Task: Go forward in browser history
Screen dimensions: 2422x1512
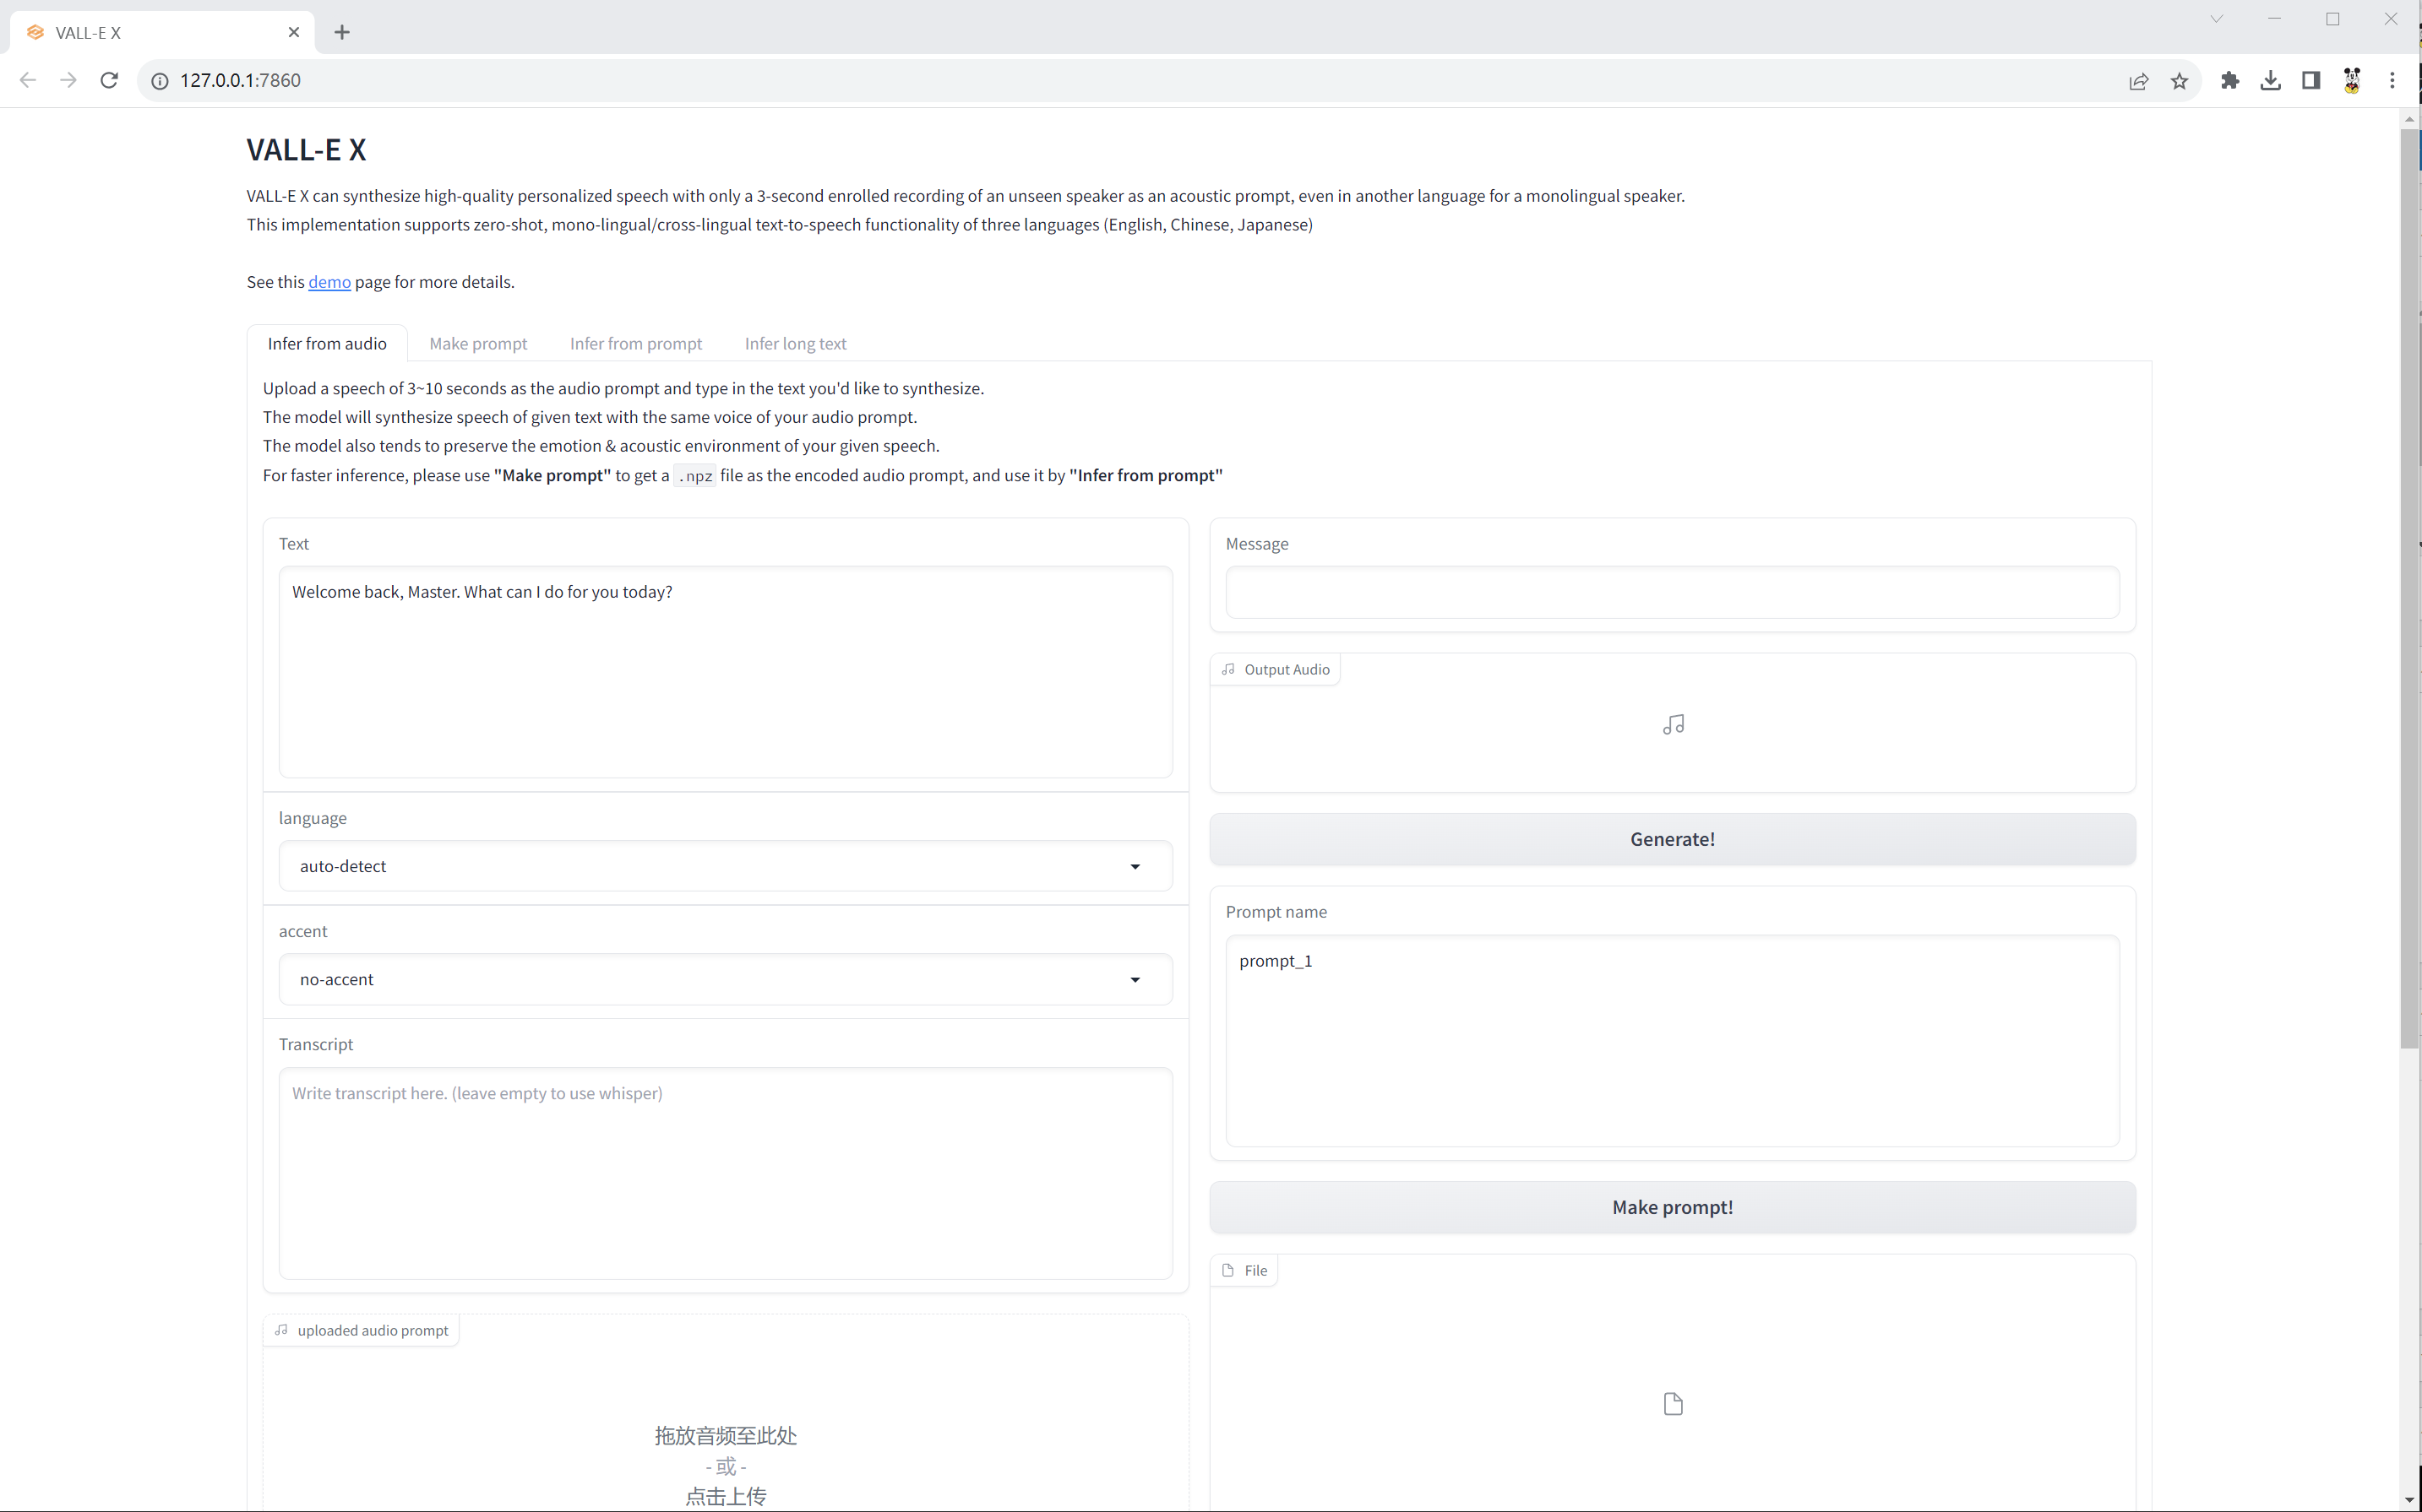Action: pos(68,80)
